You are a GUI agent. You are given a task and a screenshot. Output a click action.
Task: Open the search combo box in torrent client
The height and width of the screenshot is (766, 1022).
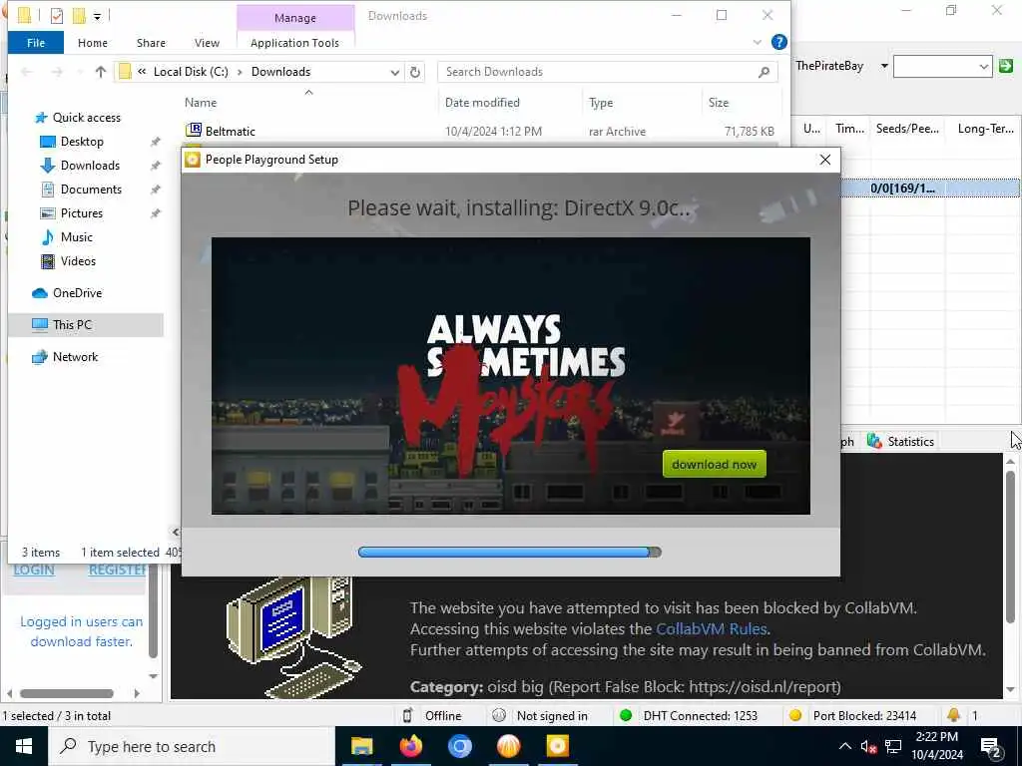(942, 66)
